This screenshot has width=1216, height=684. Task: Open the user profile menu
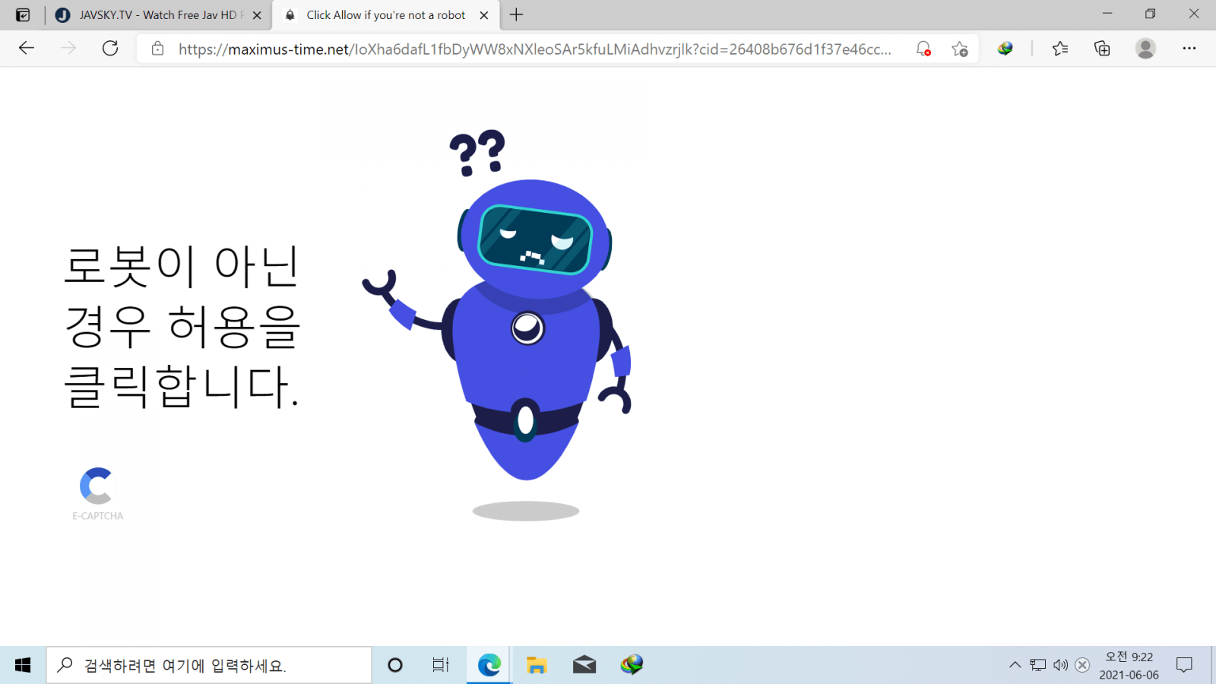click(x=1145, y=49)
